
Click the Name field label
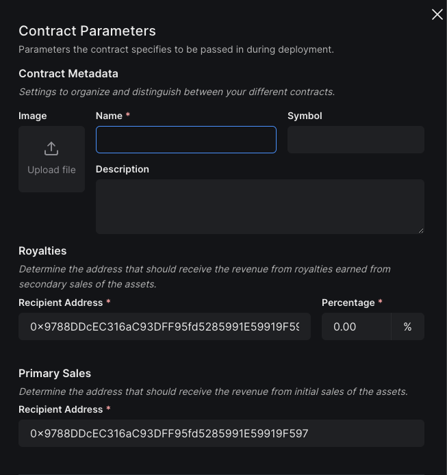[x=109, y=116]
